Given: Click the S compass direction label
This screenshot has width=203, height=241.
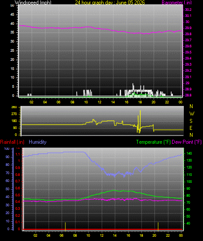Looking at the screenshot, I should (x=191, y=121).
